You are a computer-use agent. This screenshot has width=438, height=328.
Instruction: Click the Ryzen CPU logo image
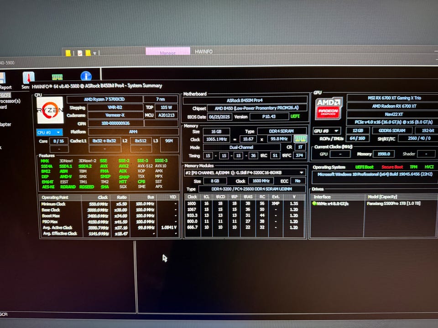[x=50, y=110]
